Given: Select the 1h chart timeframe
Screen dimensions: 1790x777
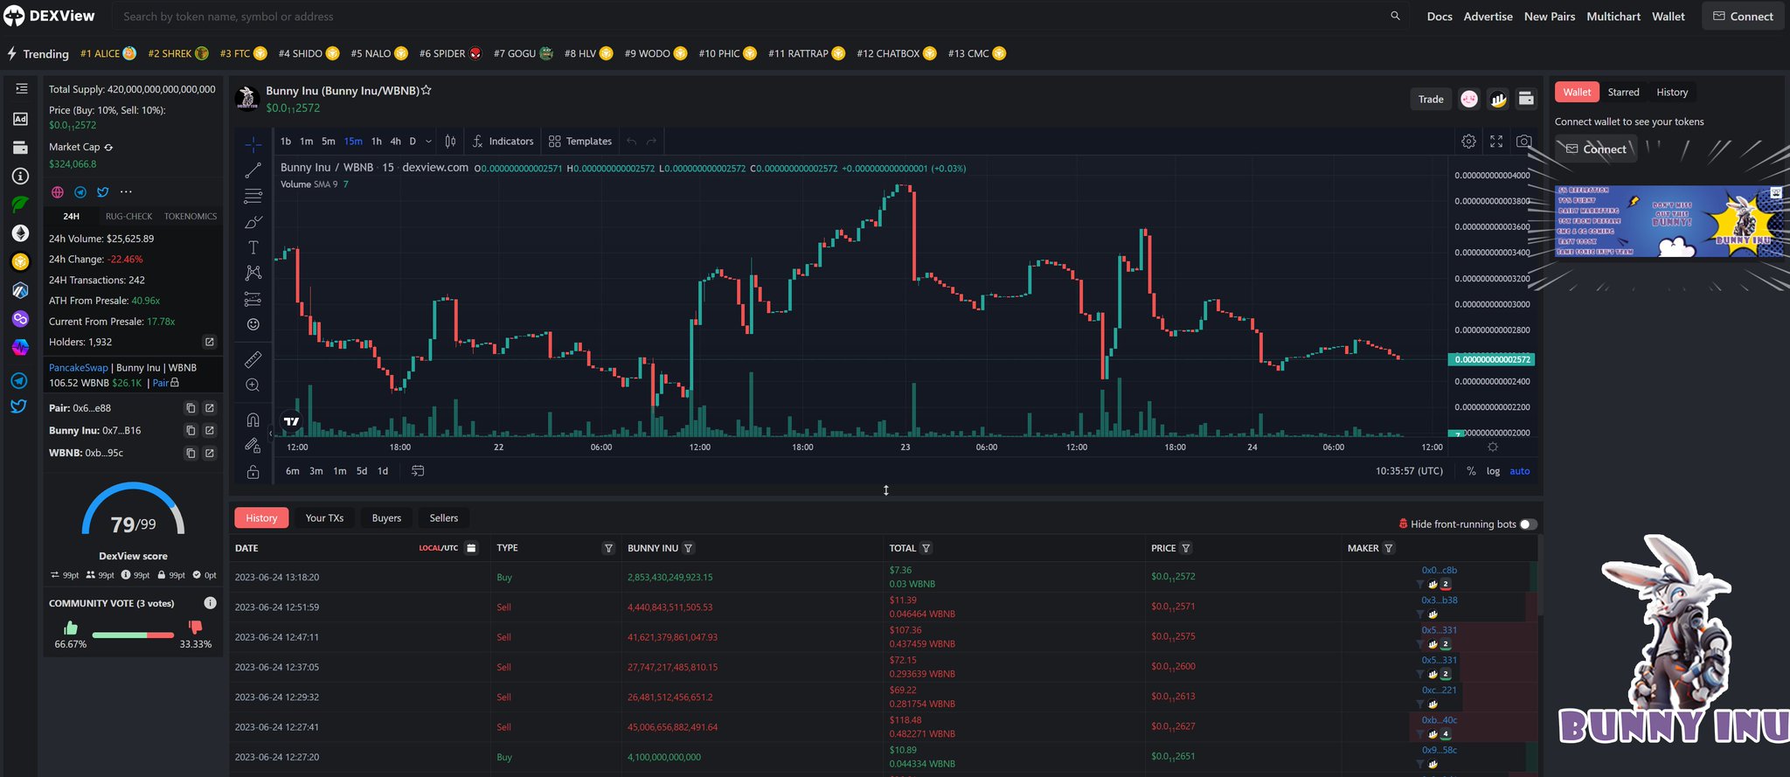Looking at the screenshot, I should coord(376,141).
